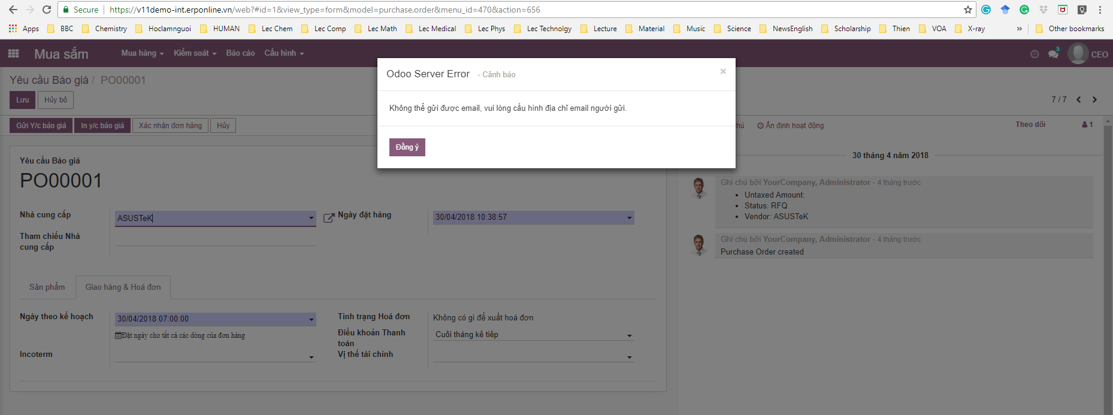Click Xác nhận đơn hàng button
1113x415 pixels.
(170, 126)
